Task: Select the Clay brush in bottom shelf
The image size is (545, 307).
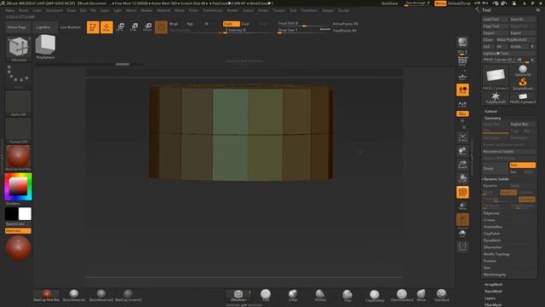Action: click(347, 295)
